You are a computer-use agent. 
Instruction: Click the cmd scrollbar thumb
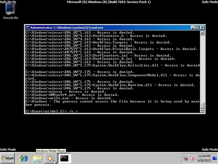click(202, 106)
